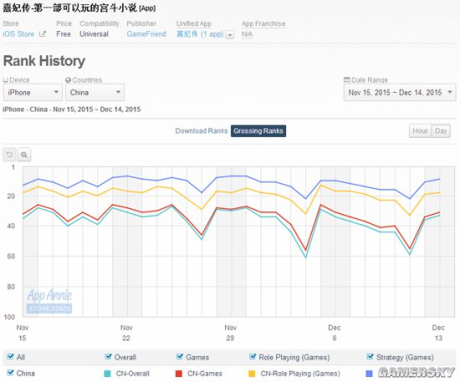Open the iPhone device dropdown
The width and height of the screenshot is (460, 382).
(x=33, y=92)
